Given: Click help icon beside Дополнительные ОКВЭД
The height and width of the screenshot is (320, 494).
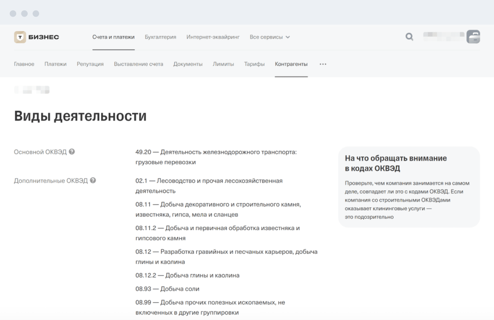Looking at the screenshot, I should tap(93, 181).
